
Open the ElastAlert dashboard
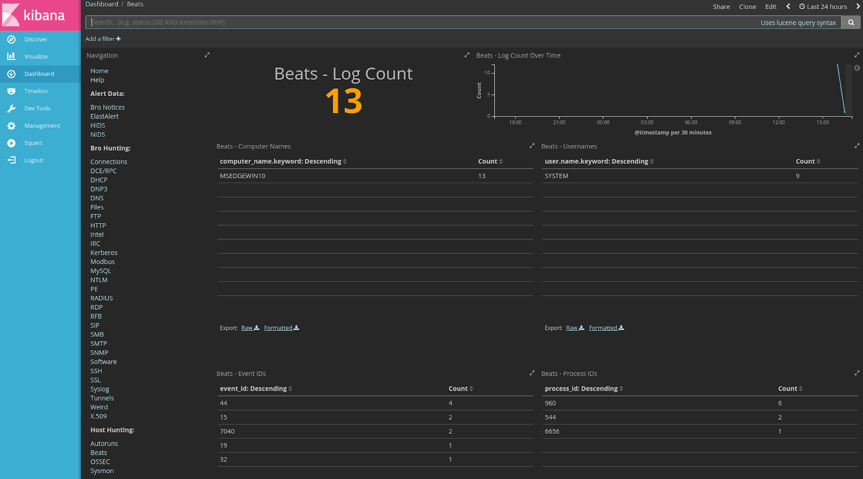pos(104,116)
